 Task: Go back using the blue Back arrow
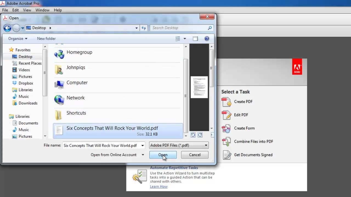[x=7, y=28]
